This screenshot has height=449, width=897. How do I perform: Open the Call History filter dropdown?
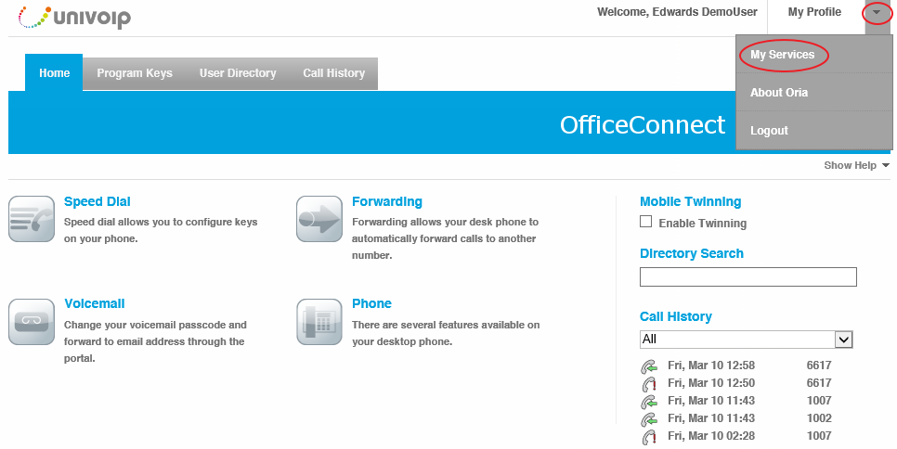click(746, 340)
